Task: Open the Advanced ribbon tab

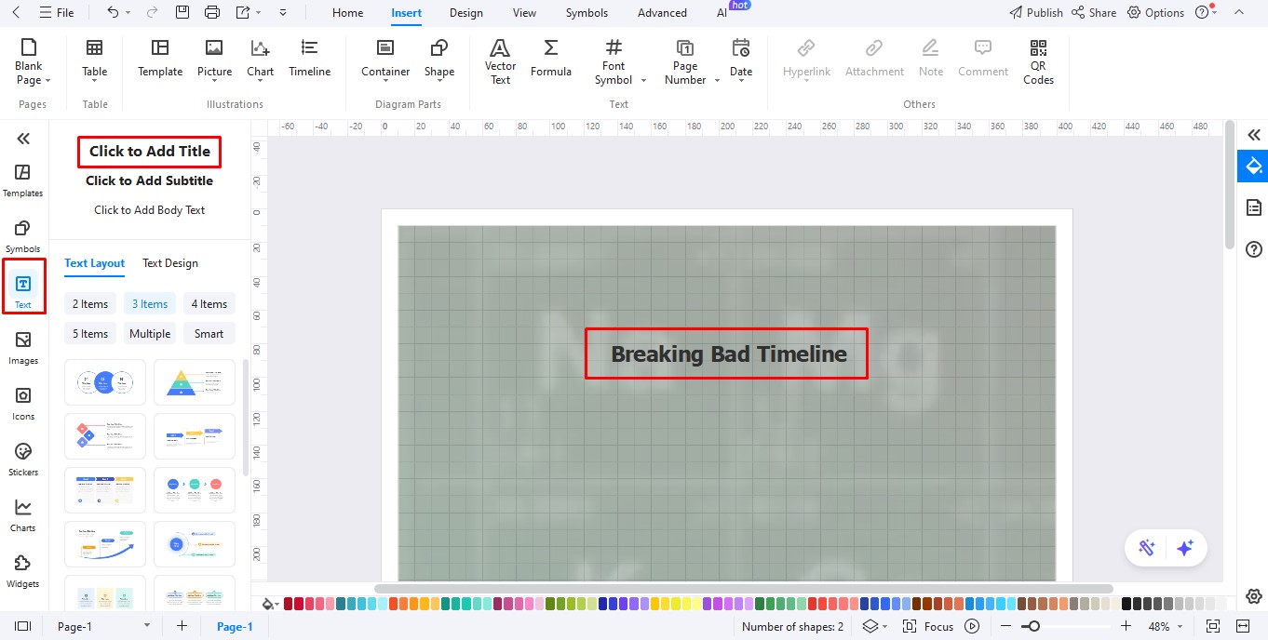Action: point(662,13)
